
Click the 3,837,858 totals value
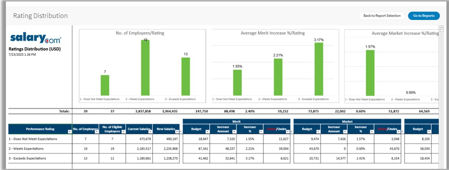pos(143,111)
